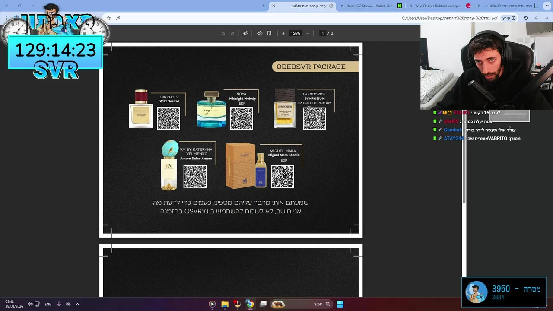Bookmark this page with the star icon
Screen dimensions: 553x311
tap(109, 18)
